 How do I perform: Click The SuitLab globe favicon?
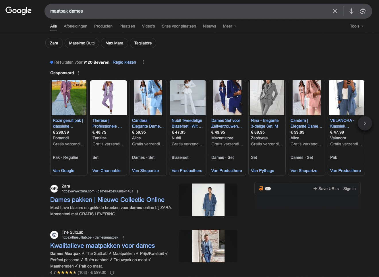click(54, 235)
